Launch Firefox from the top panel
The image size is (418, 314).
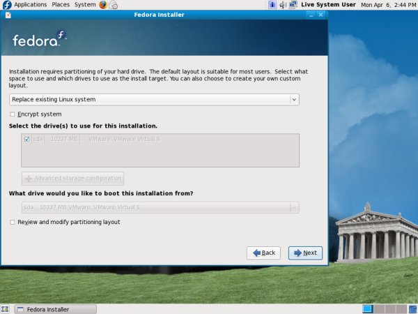pyautogui.click(x=103, y=5)
